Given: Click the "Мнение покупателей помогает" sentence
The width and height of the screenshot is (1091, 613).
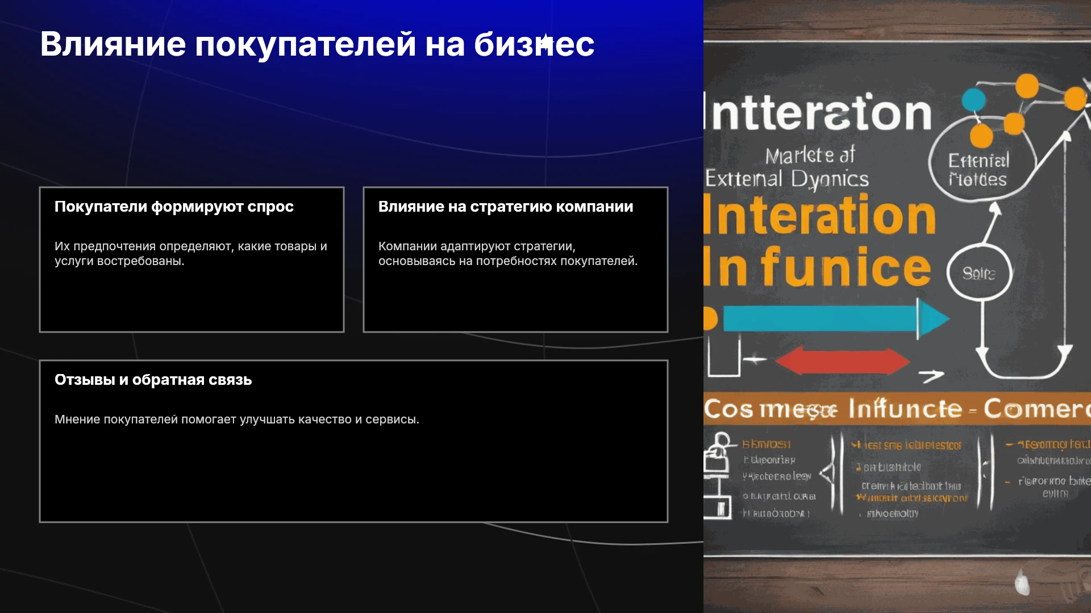Looking at the screenshot, I should pyautogui.click(x=237, y=419).
